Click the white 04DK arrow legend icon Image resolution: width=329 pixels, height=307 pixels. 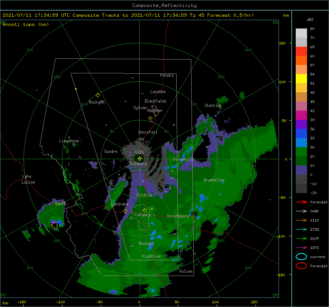[301, 211]
